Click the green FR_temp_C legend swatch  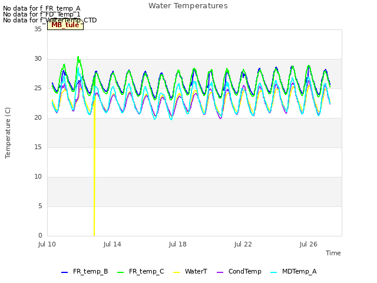click(x=120, y=272)
